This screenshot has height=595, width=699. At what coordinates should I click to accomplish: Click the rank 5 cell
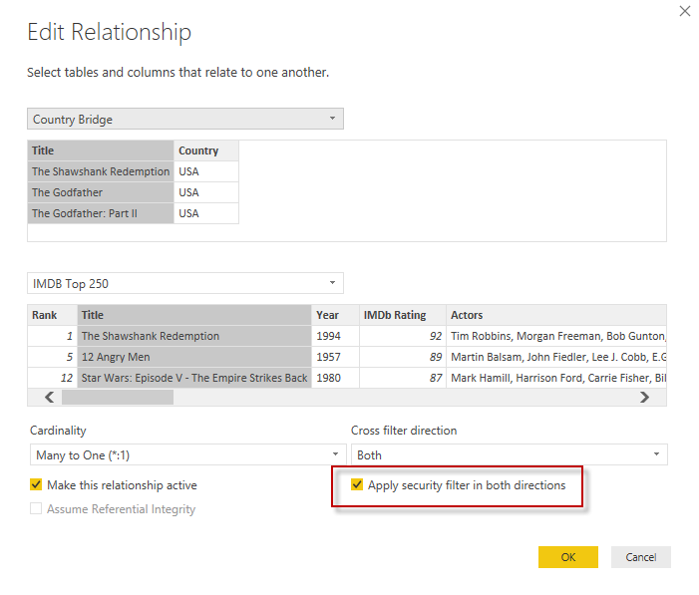tap(53, 357)
